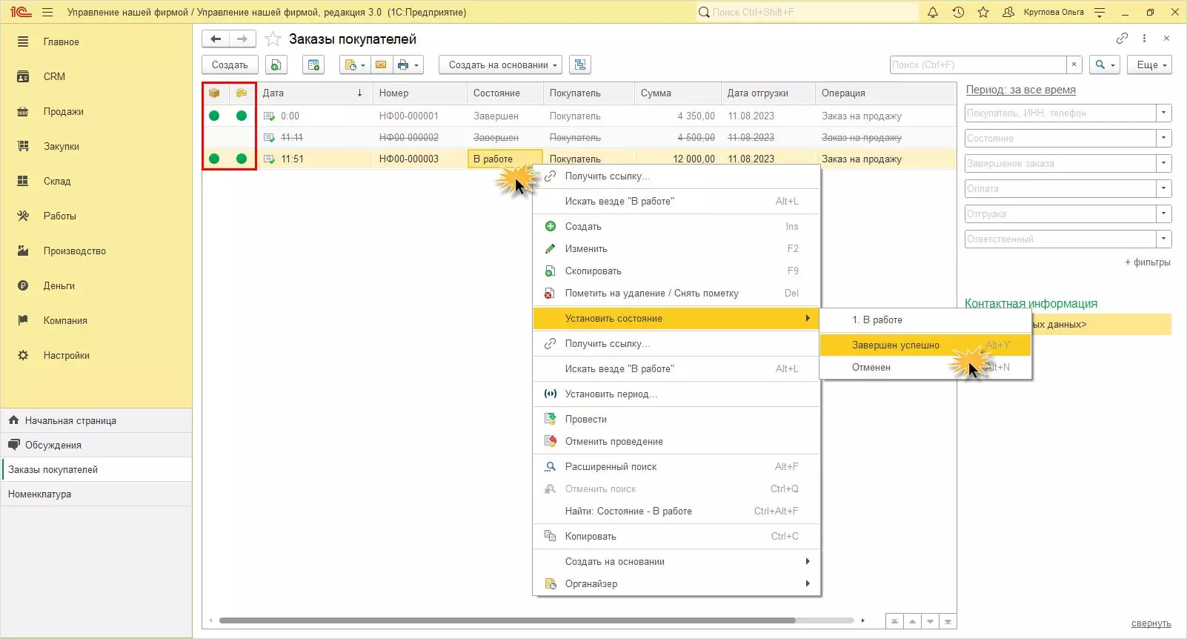Open the history clock icon
This screenshot has height=639, width=1187.
(x=958, y=13)
